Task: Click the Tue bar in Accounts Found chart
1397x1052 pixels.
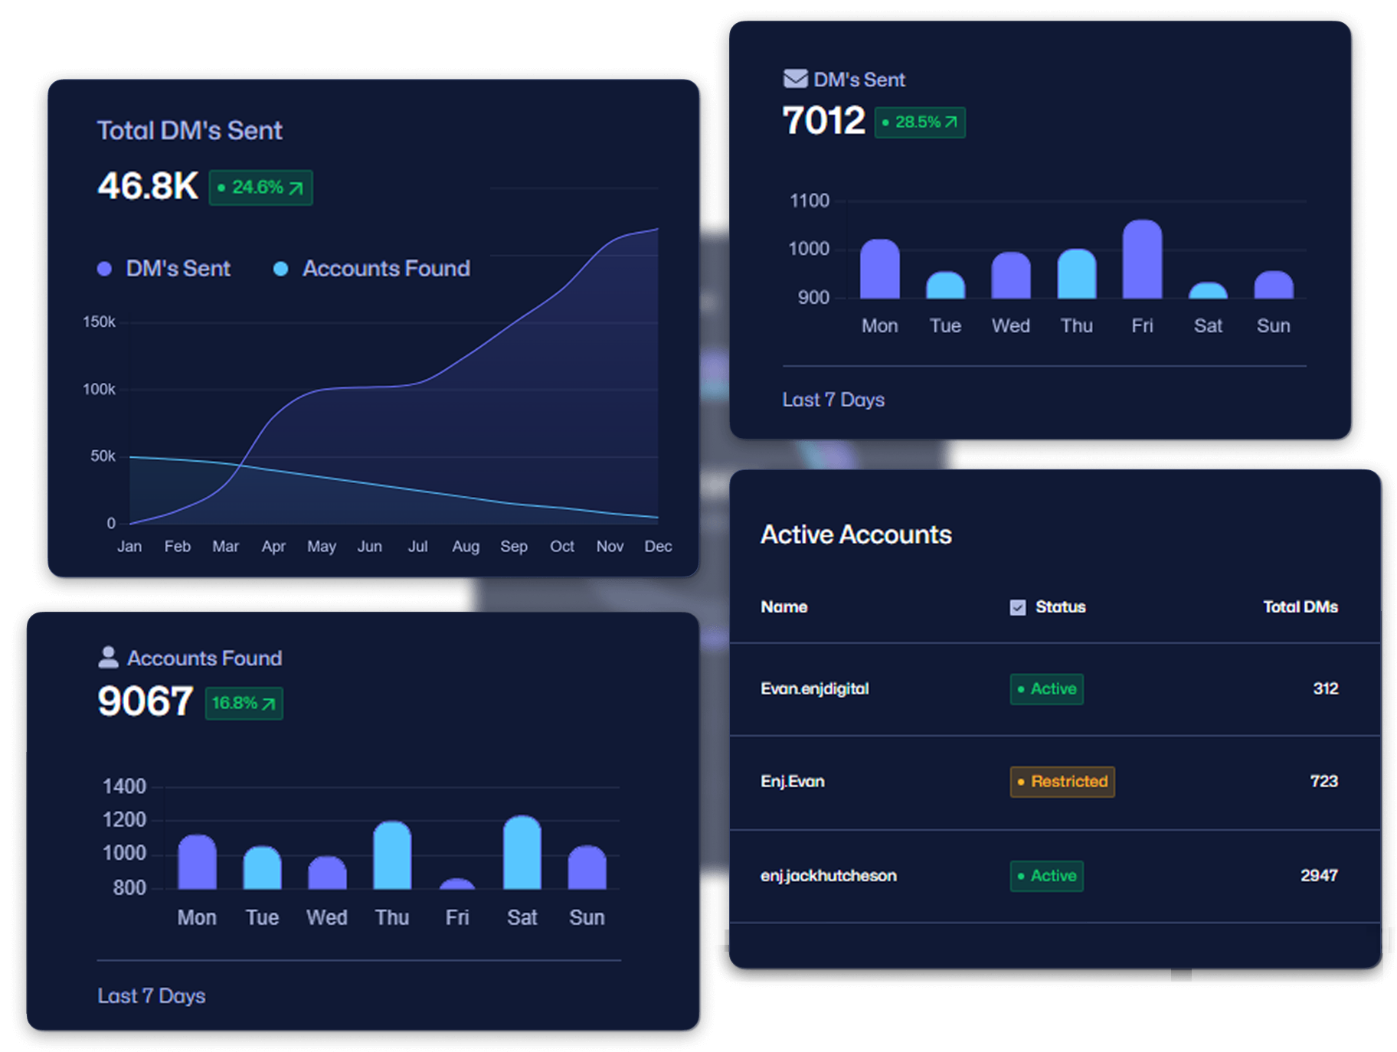Action: (x=262, y=867)
